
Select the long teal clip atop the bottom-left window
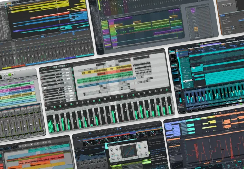pyautogui.click(x=49, y=147)
